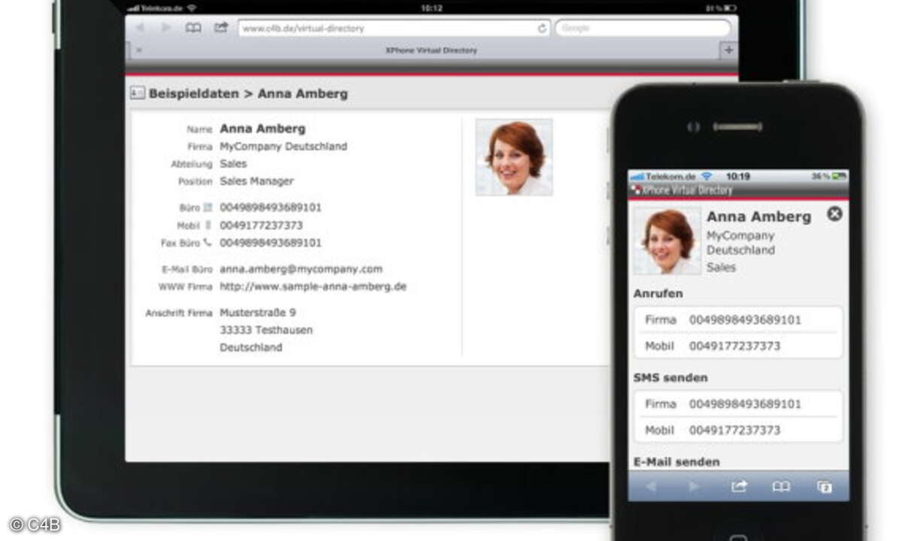Open the tabs/pages icon on iPhone toolbar

click(825, 487)
